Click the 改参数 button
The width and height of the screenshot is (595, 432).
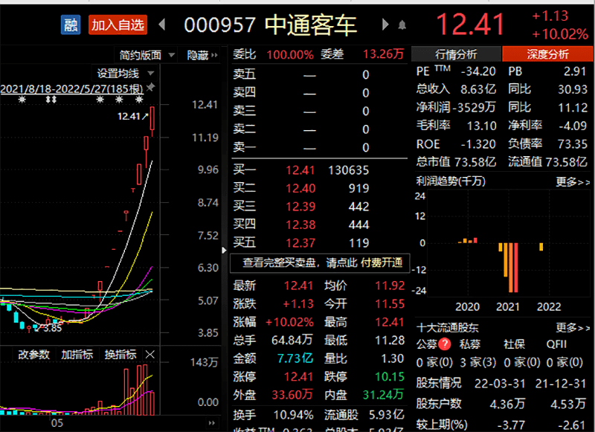coord(33,355)
